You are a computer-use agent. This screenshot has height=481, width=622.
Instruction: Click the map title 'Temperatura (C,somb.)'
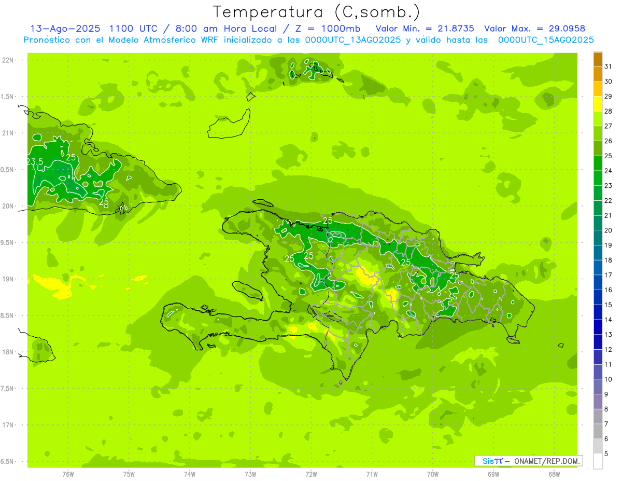click(317, 12)
